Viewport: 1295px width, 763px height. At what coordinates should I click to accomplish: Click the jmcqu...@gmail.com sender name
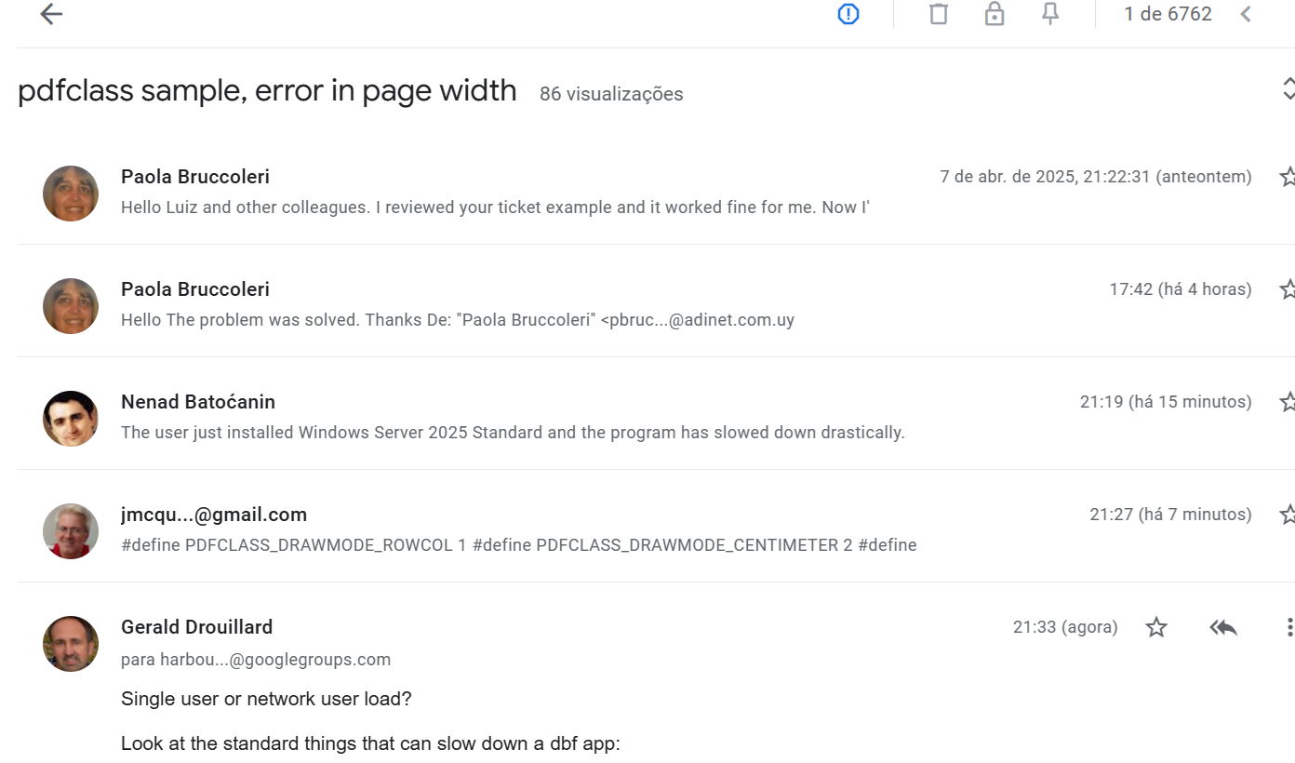[214, 515]
